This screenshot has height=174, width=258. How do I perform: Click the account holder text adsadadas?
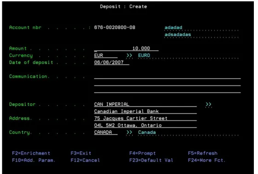coord(178,35)
